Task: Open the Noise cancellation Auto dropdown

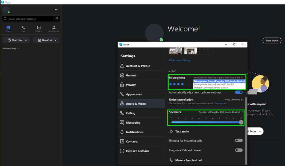Action: point(234,99)
